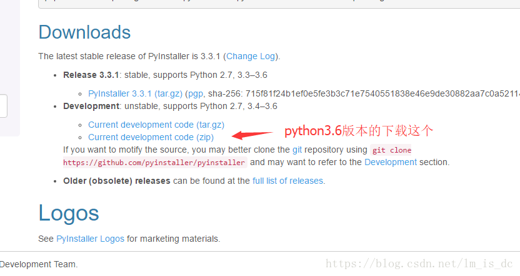Viewport: 520px width, 276px height.
Task: Click the 'Release 3.3.1' bold text
Action: point(91,75)
